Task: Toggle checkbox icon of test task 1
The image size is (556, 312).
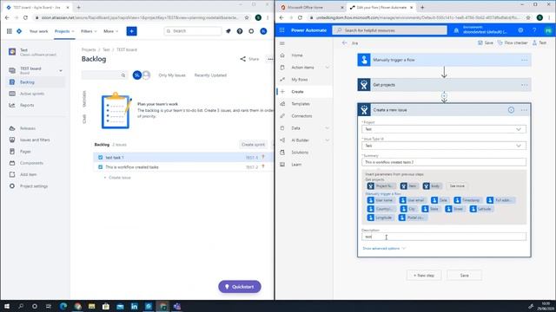Action: (101, 158)
